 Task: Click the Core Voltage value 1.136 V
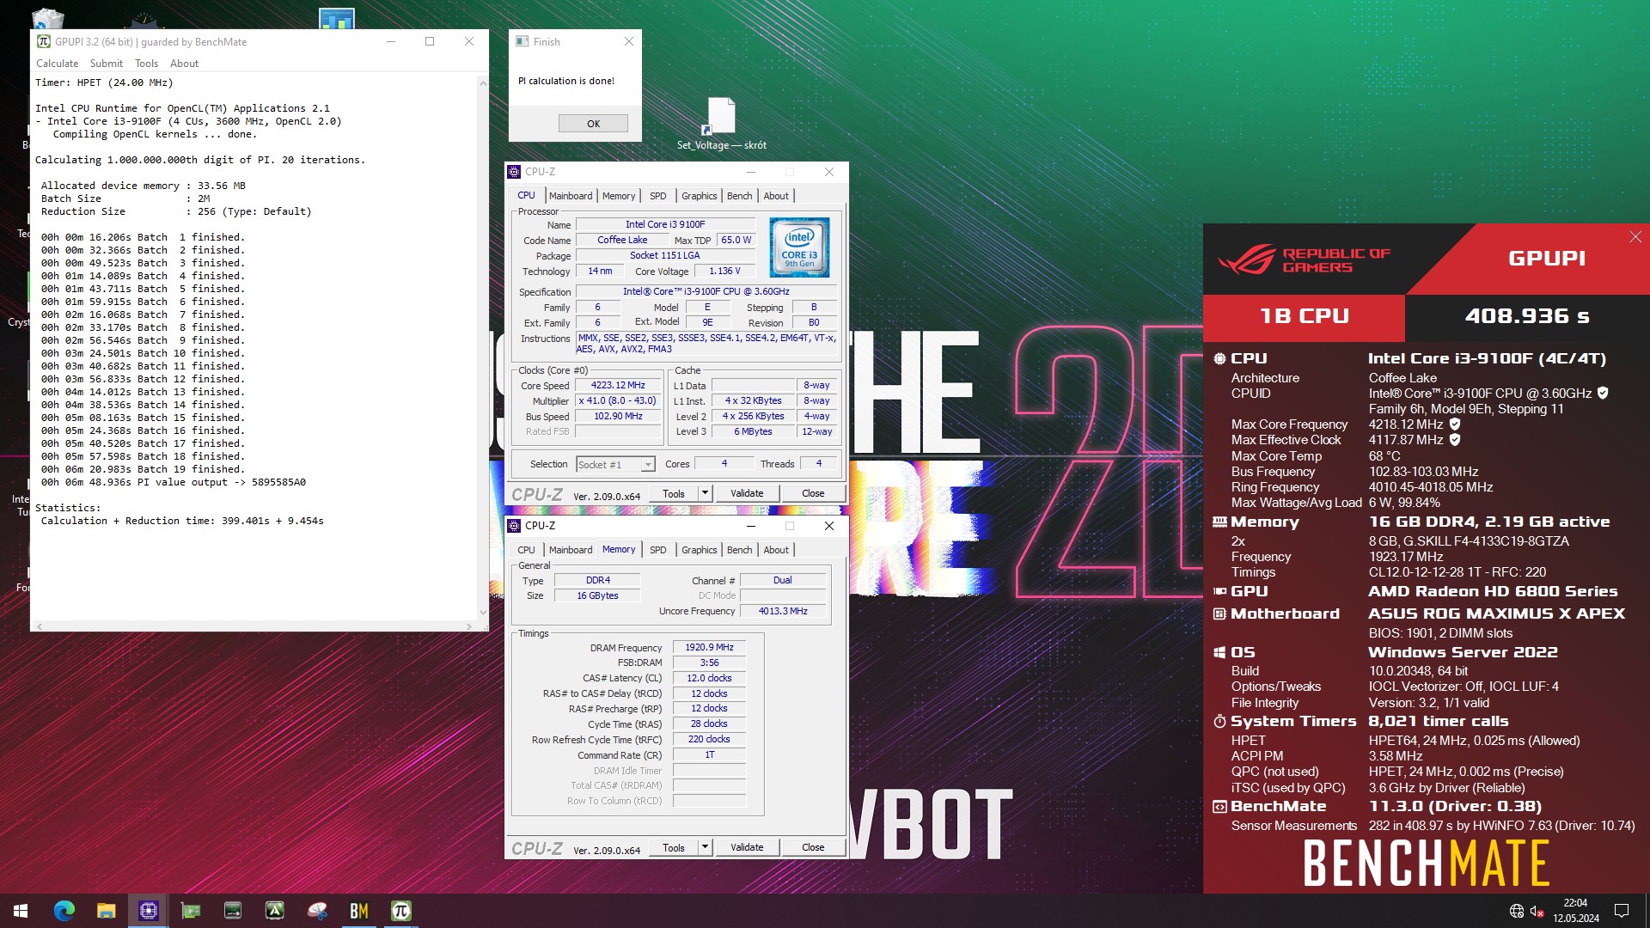click(x=724, y=272)
